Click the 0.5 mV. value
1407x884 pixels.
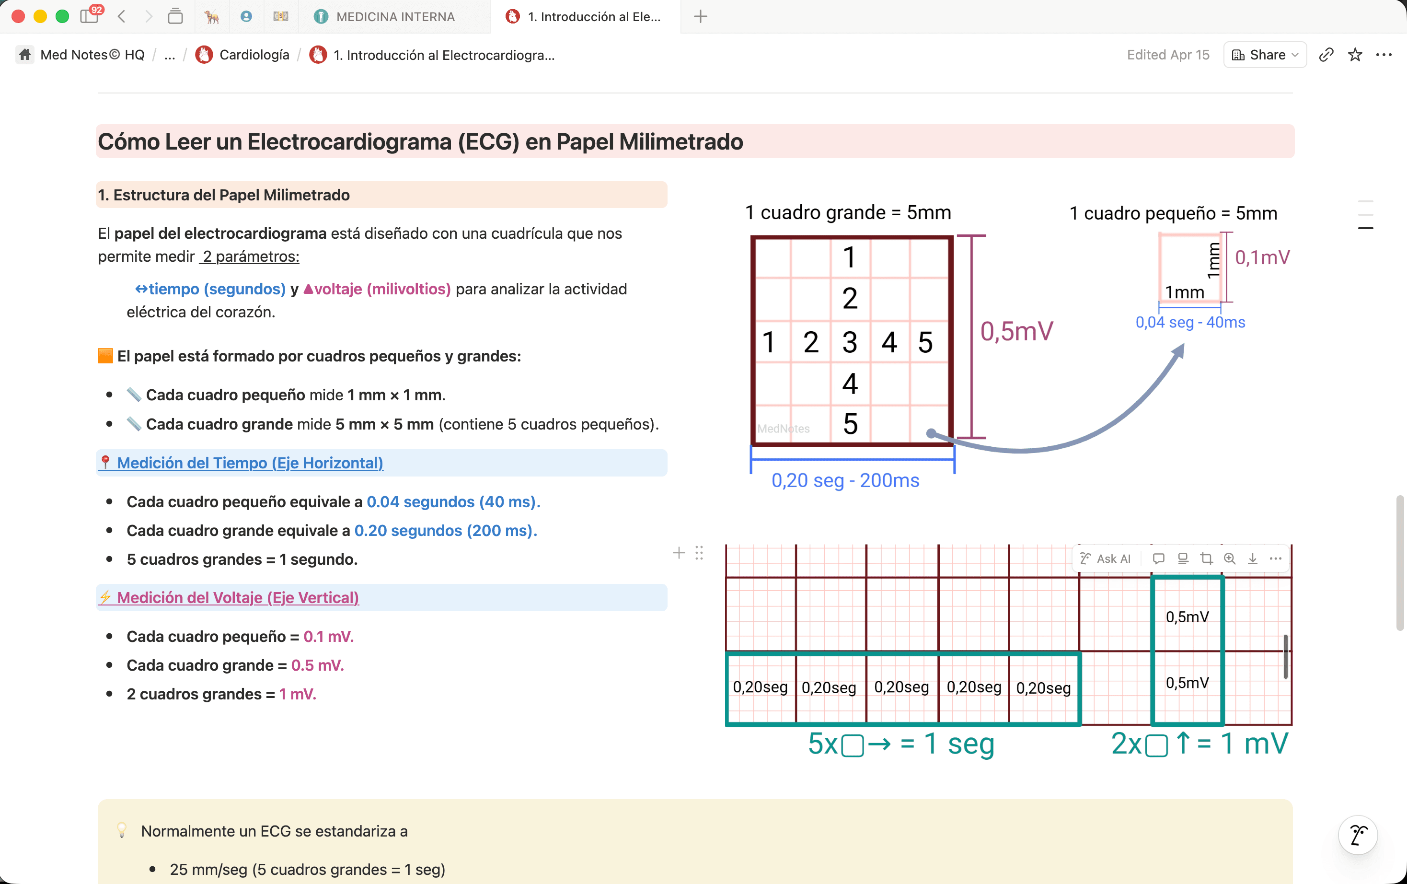click(317, 665)
